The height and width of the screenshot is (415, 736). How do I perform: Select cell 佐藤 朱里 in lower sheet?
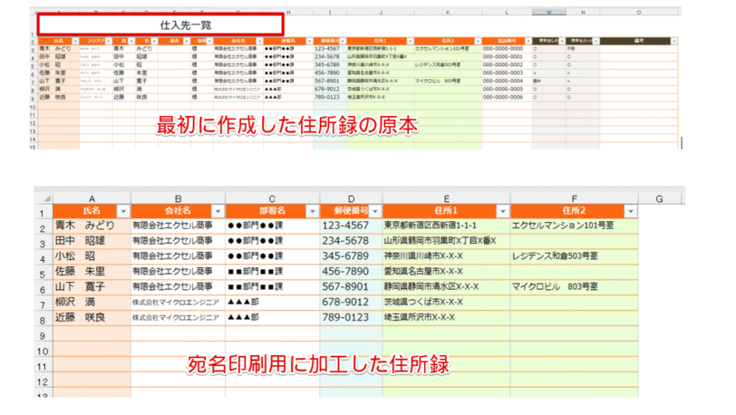[92, 271]
